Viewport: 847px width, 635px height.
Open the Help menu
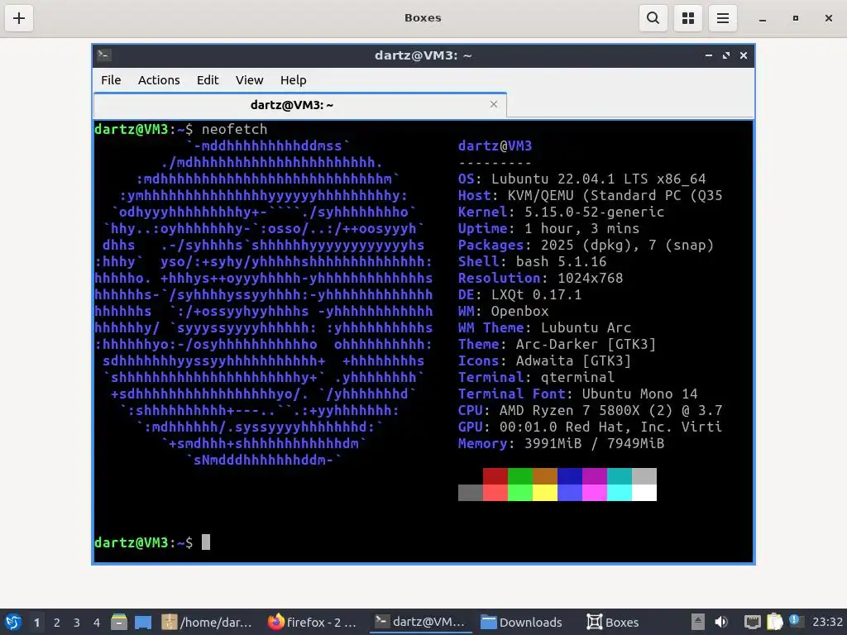pyautogui.click(x=294, y=80)
